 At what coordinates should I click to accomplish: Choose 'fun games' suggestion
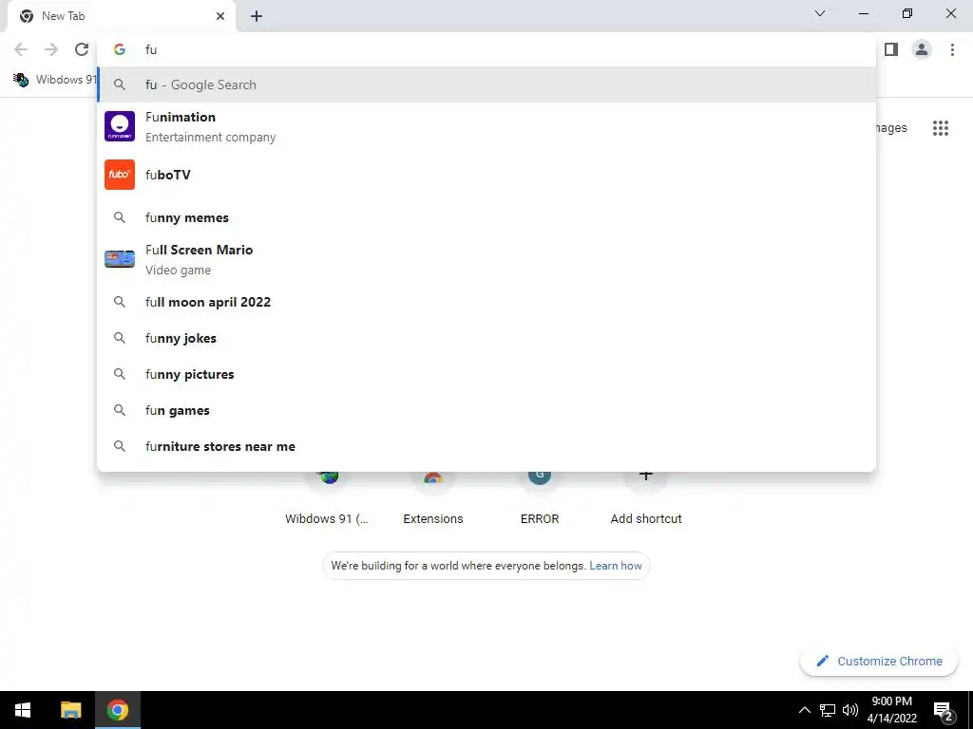(486, 410)
